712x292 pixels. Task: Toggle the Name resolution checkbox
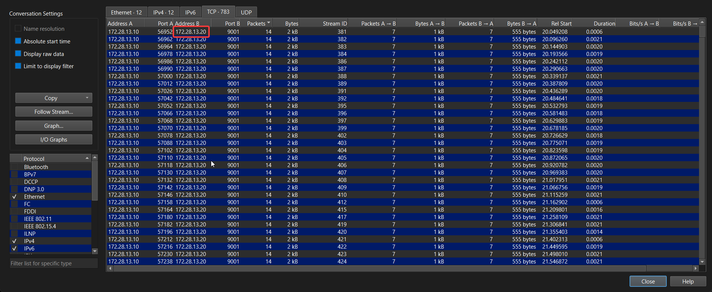tap(18, 29)
